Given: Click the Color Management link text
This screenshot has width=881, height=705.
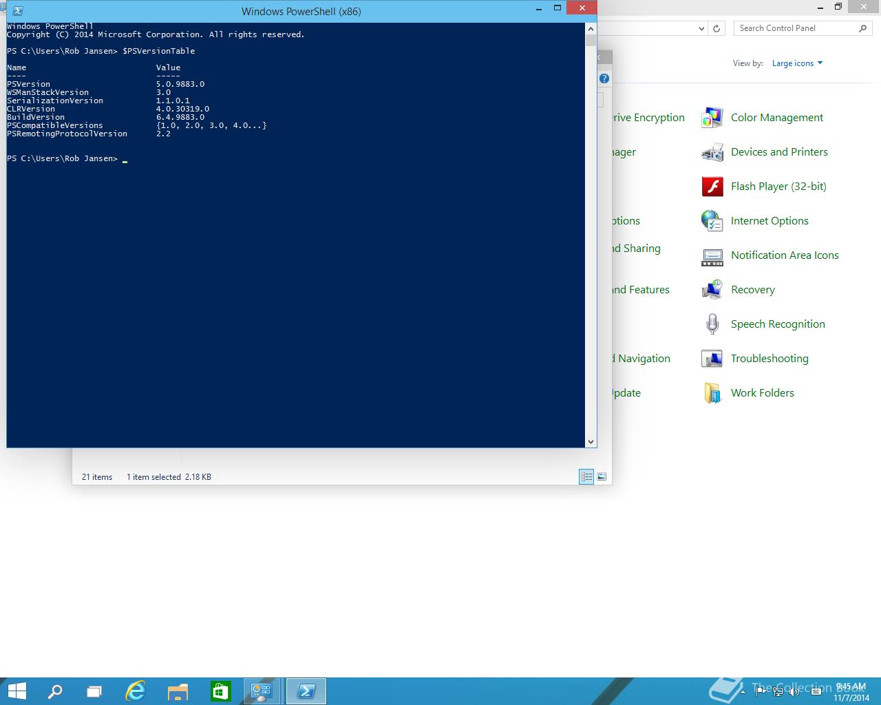Looking at the screenshot, I should coord(776,118).
